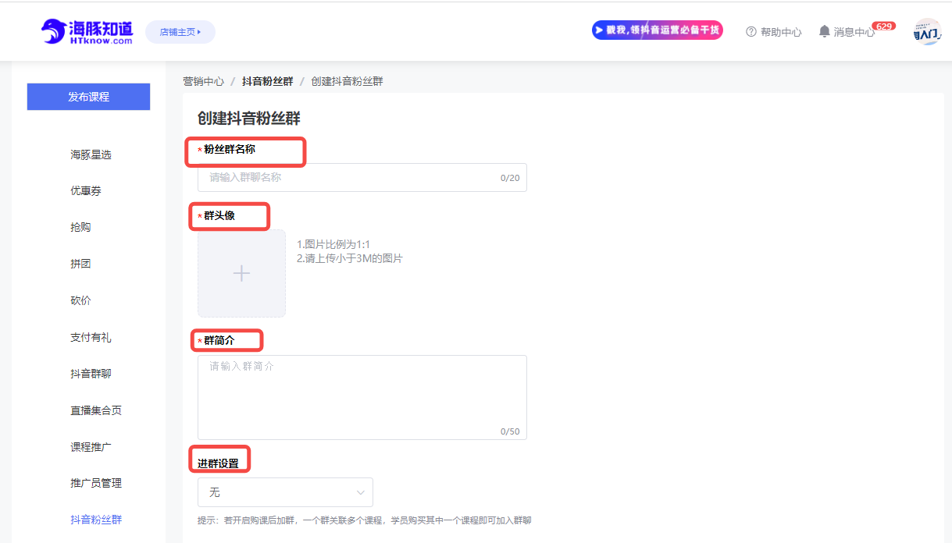Click the 抖音运营必备干货 promo banner
Viewport: 952px width, 543px height.
tap(657, 30)
